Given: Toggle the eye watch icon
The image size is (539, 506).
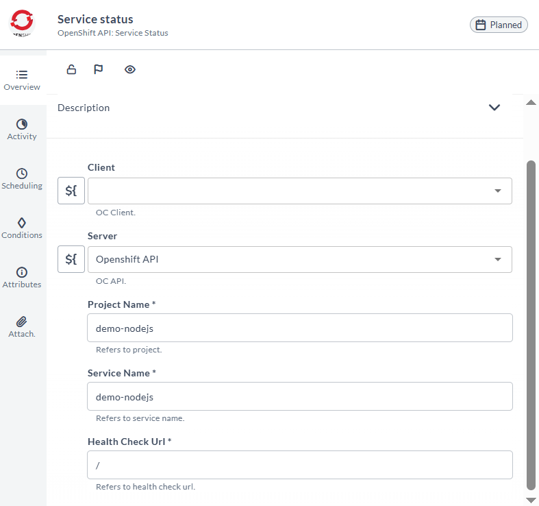Looking at the screenshot, I should tap(130, 69).
